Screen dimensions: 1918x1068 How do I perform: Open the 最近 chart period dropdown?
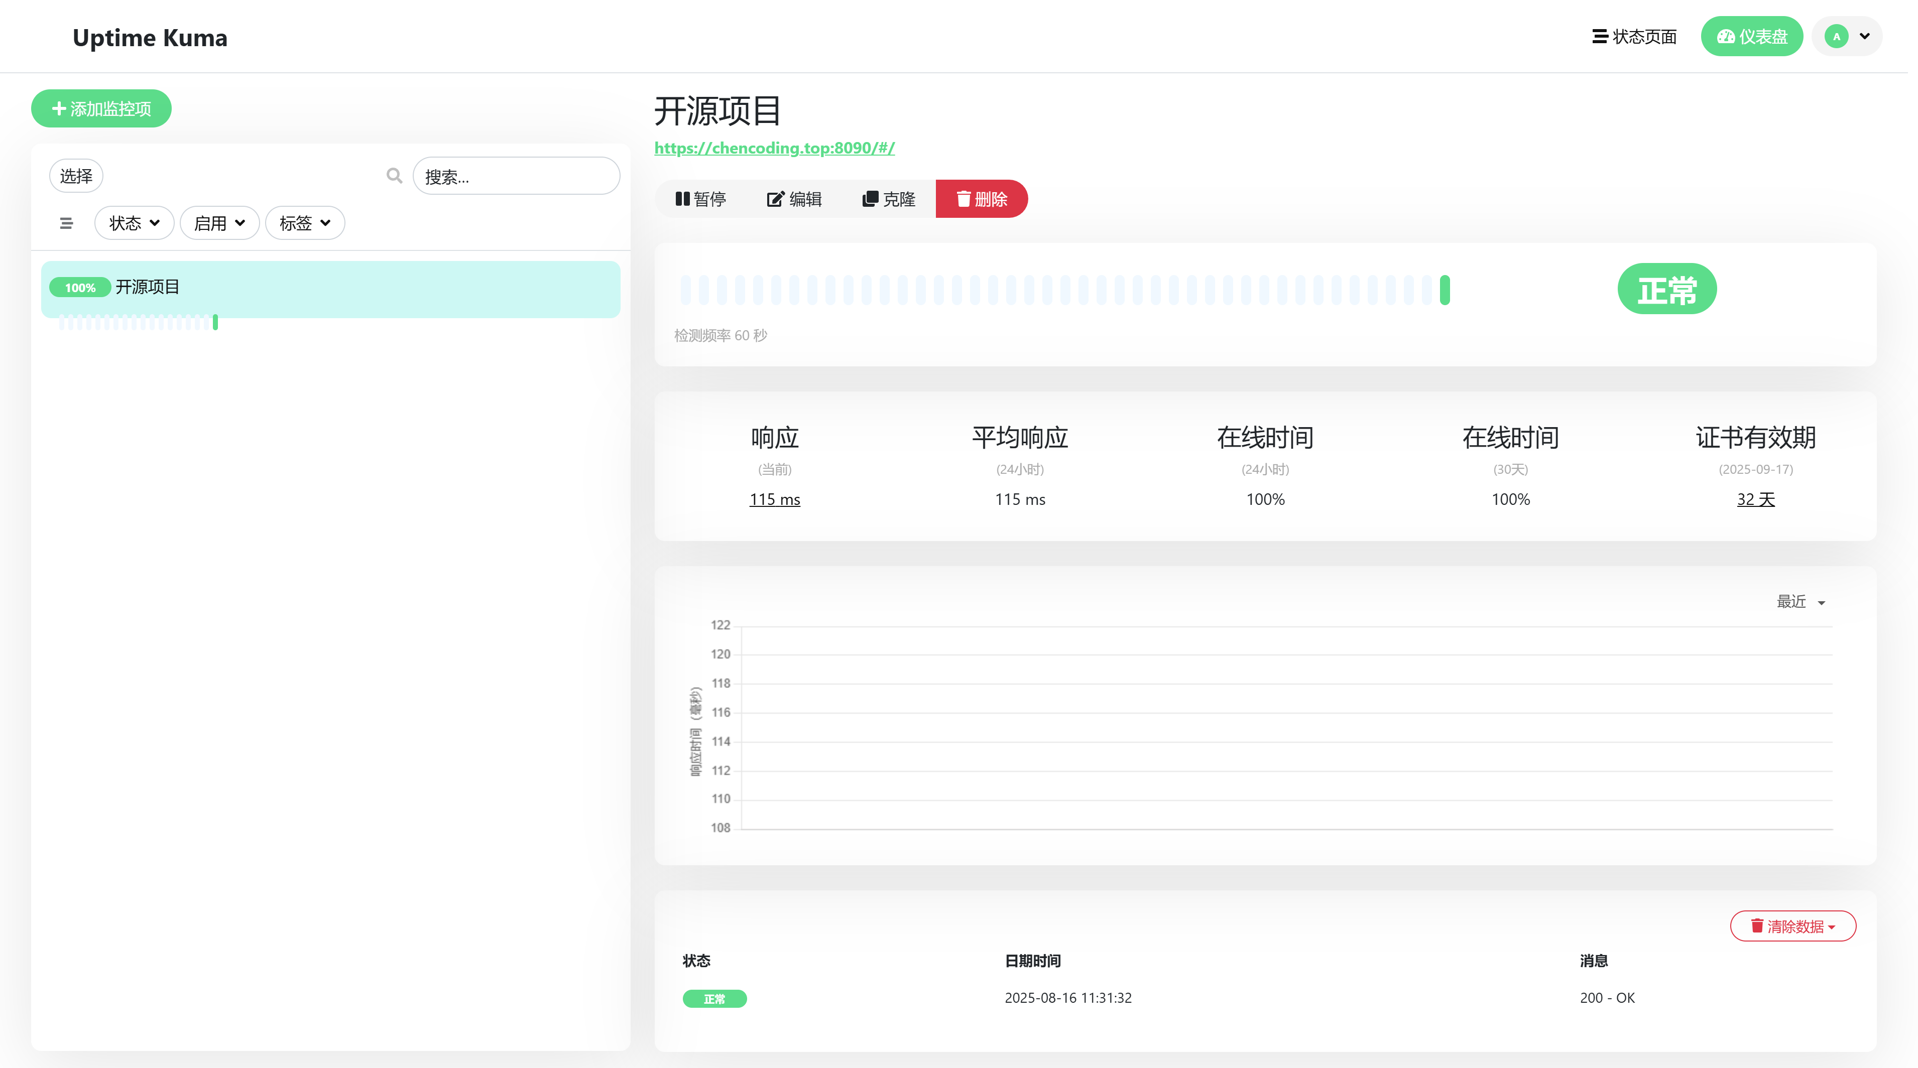[x=1801, y=601]
